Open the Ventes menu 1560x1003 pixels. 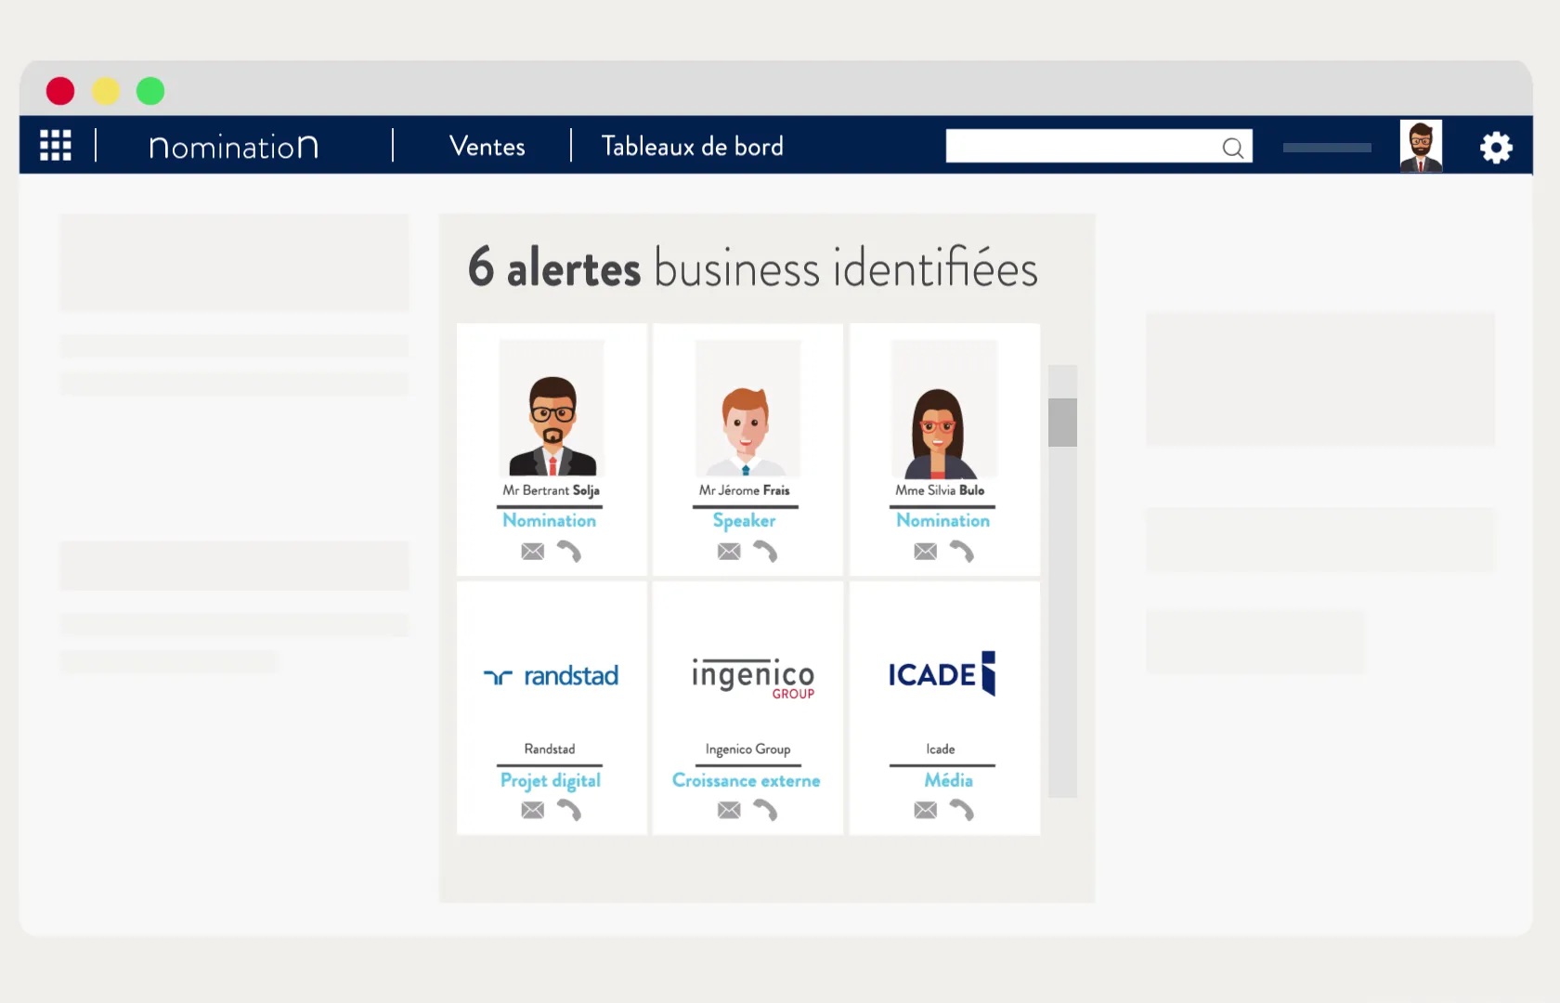coord(487,147)
